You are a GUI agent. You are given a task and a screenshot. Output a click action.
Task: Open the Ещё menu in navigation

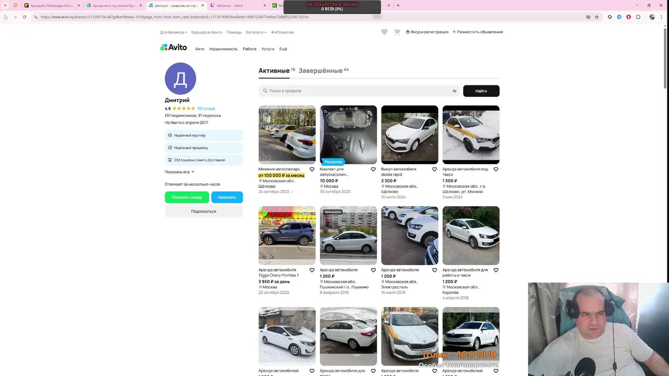coord(283,49)
